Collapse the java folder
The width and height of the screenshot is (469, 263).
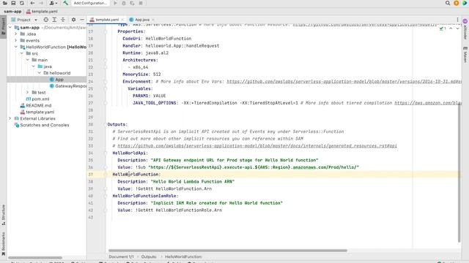pos(34,66)
